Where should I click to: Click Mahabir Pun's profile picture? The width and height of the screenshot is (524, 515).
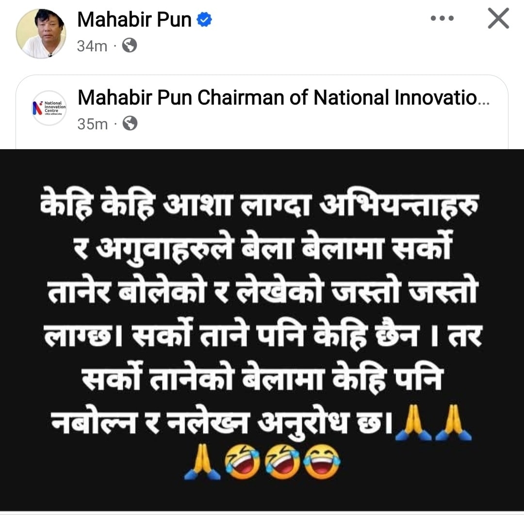[x=41, y=33]
